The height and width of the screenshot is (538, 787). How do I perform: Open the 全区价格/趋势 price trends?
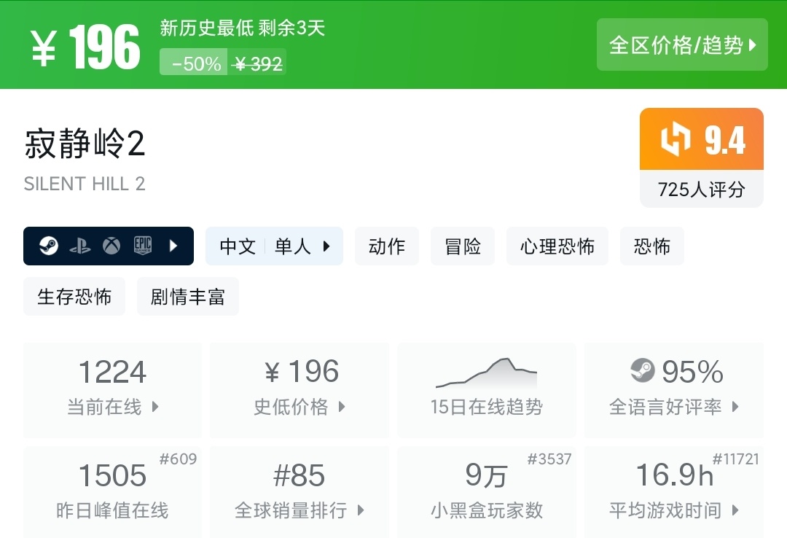tap(682, 45)
